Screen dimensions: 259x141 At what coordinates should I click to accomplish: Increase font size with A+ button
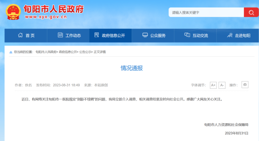pos(213,85)
